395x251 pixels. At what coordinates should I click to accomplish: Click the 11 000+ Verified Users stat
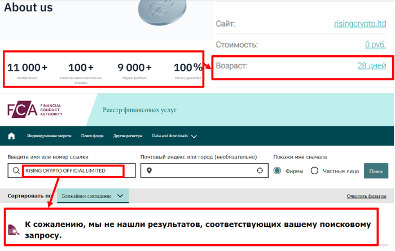(x=27, y=71)
